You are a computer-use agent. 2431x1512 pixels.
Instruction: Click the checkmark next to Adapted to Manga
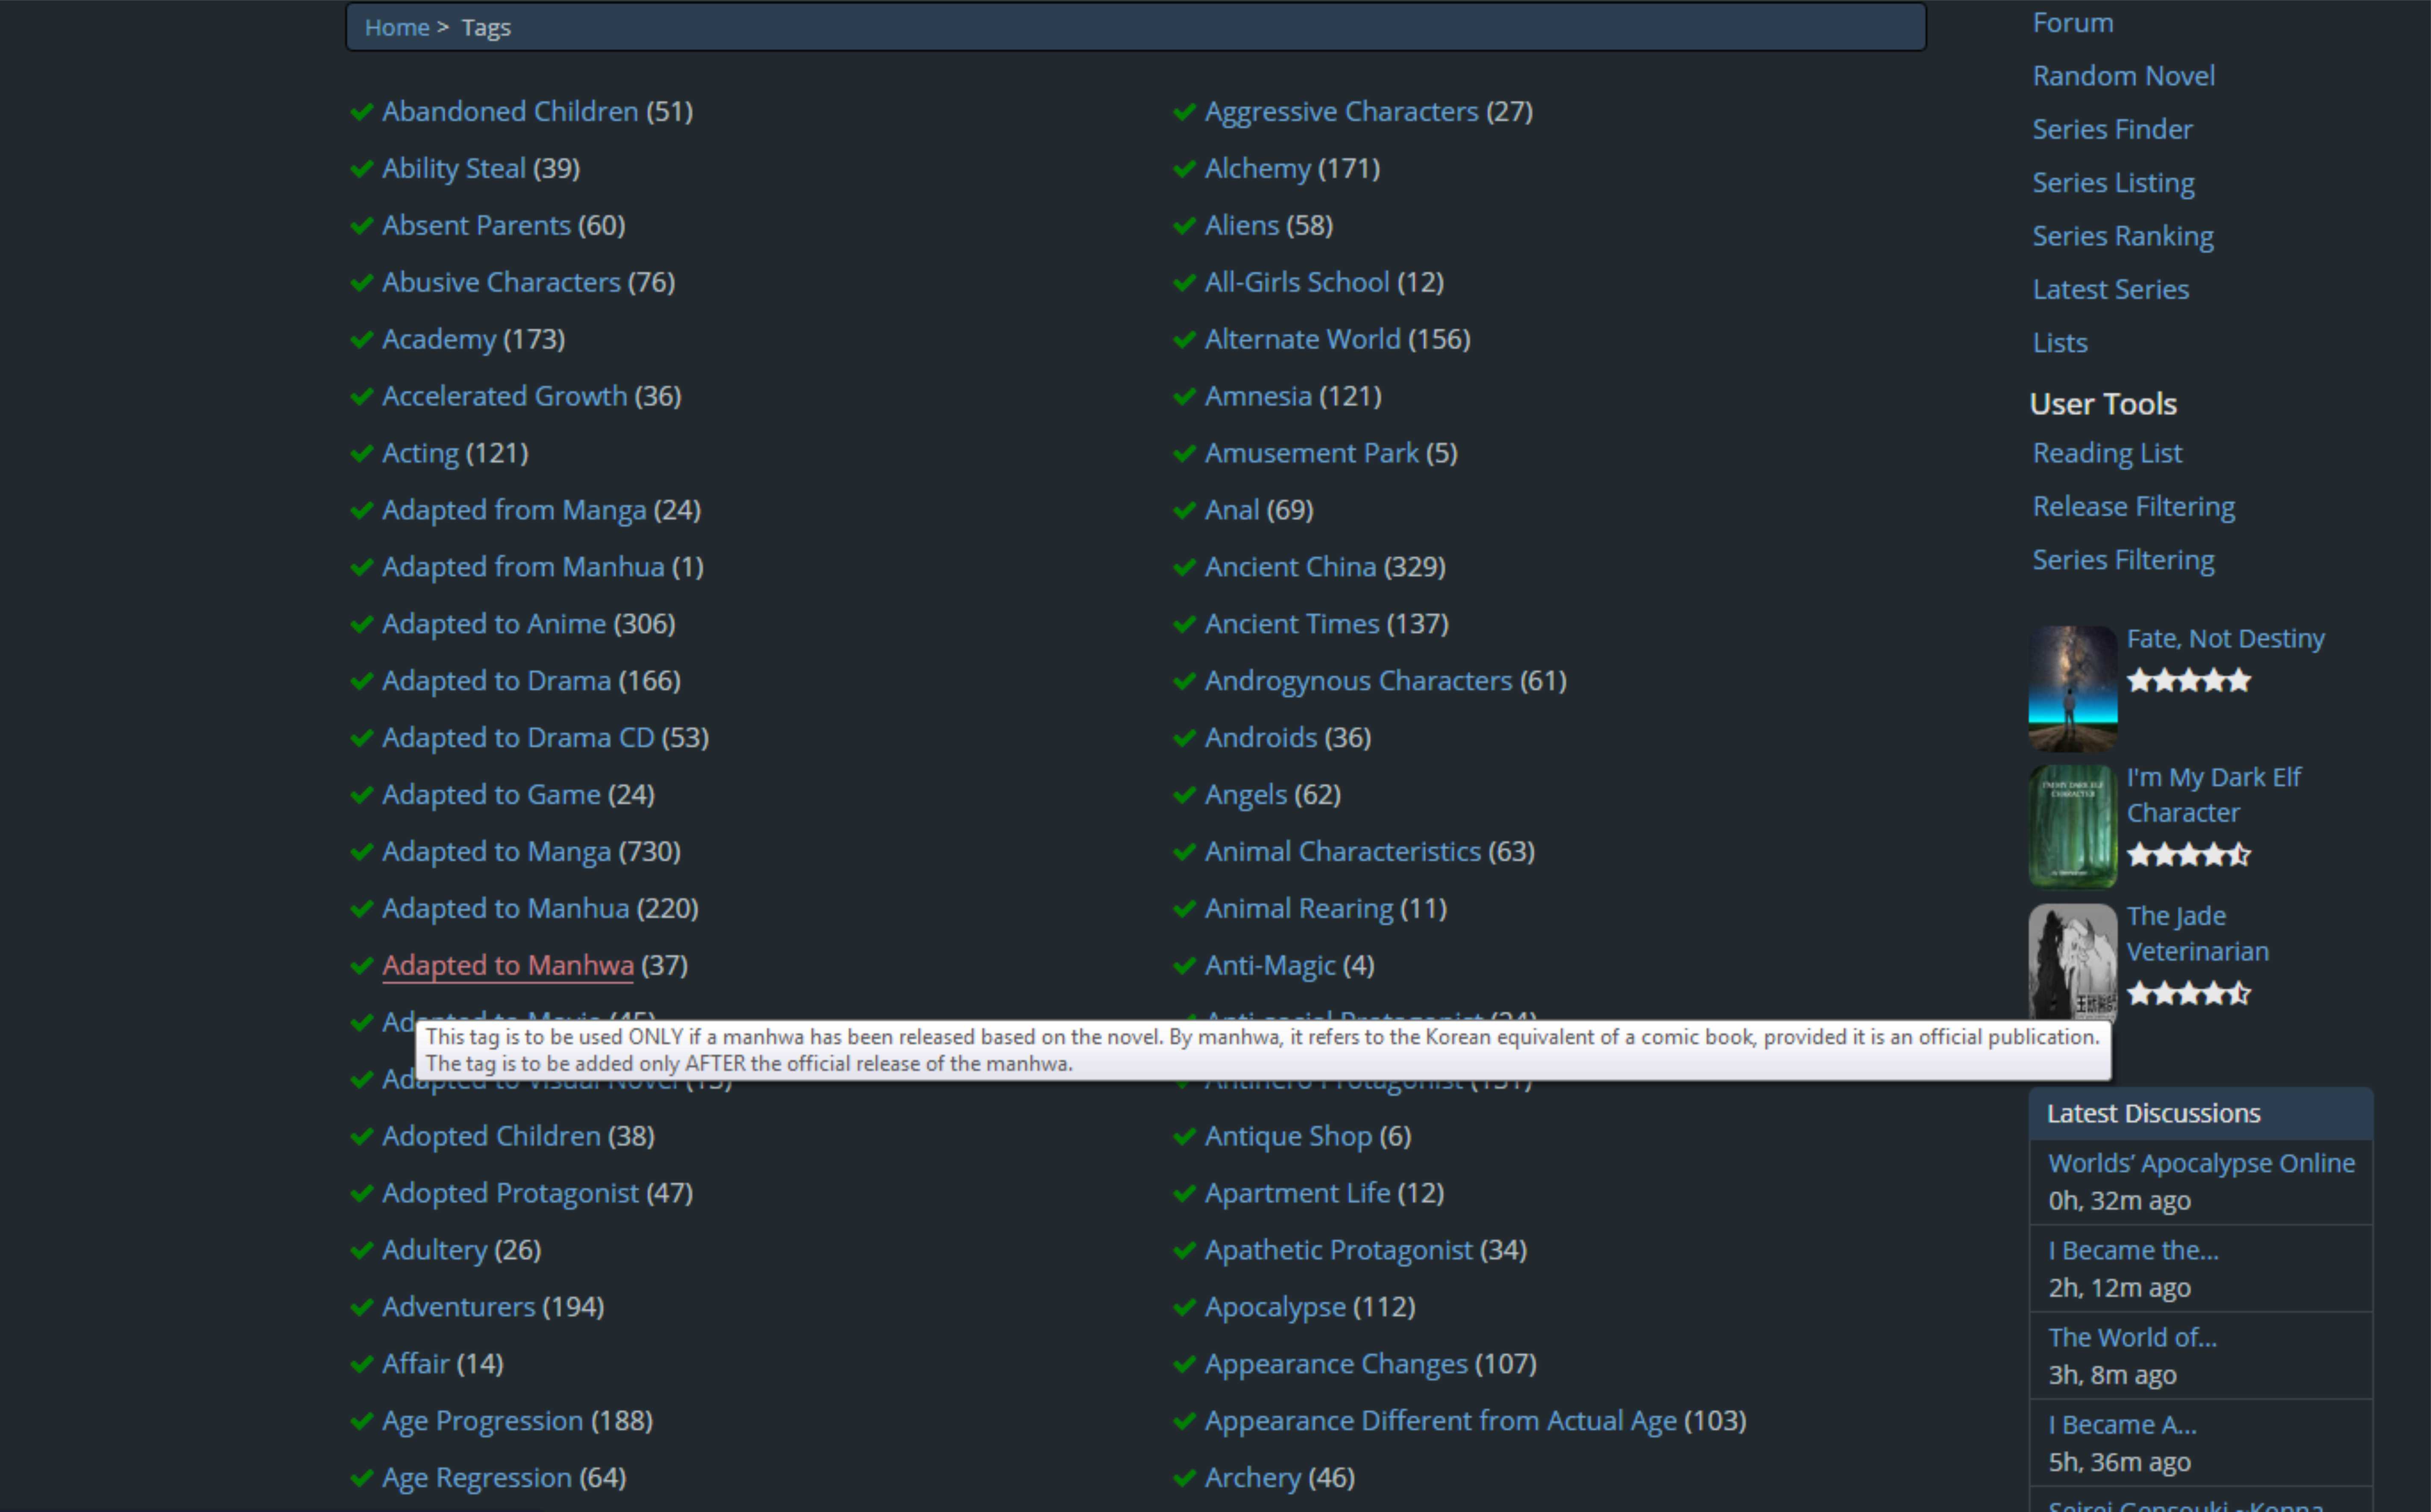pyautogui.click(x=362, y=852)
